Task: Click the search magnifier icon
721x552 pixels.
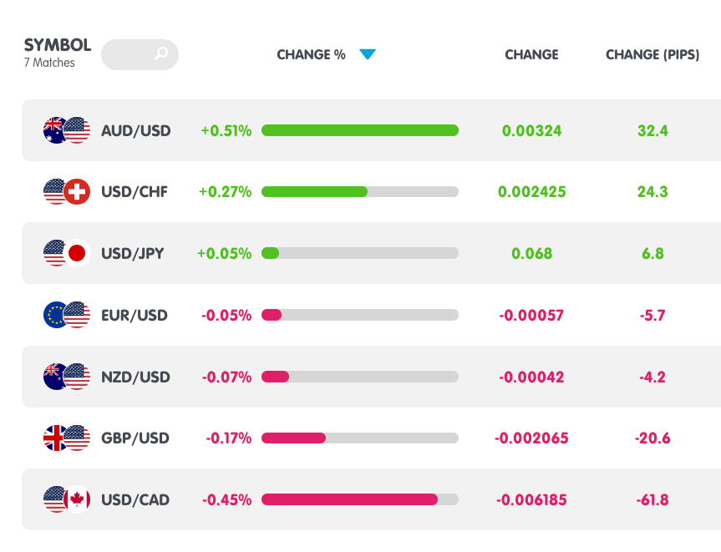Action: tap(162, 55)
